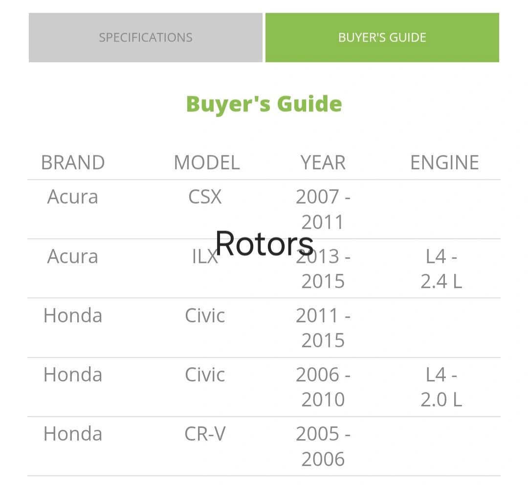
Task: Select the Acura CSX row brand cell
Action: pyautogui.click(x=73, y=197)
